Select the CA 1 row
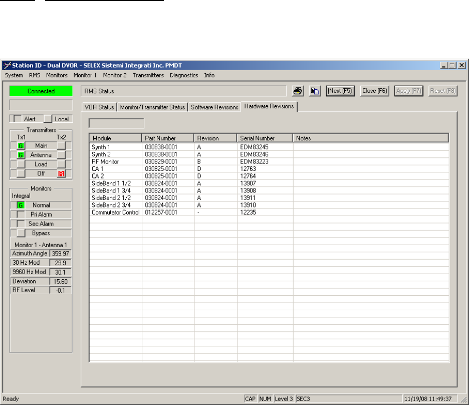This screenshot has width=469, height=405. pyautogui.click(x=269, y=169)
